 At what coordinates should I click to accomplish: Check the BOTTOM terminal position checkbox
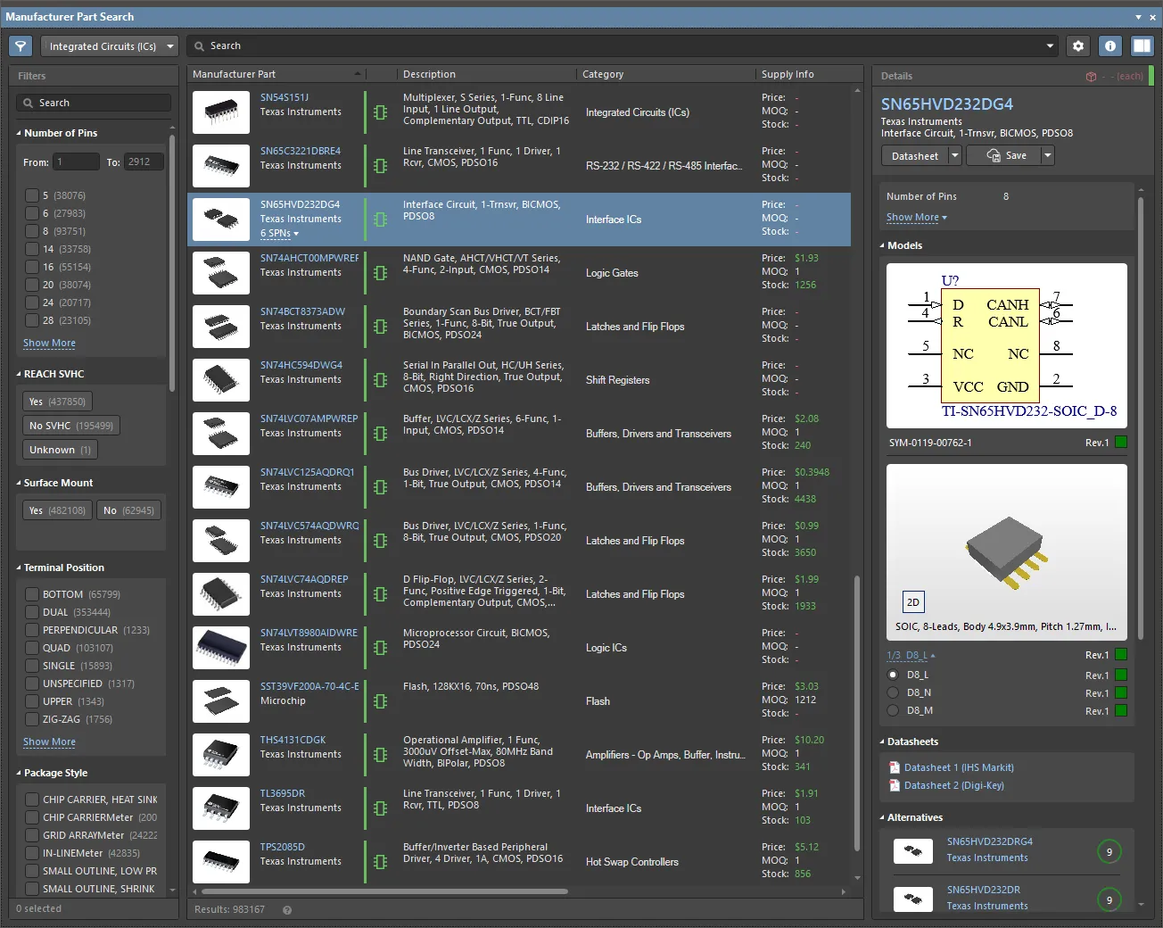click(32, 594)
